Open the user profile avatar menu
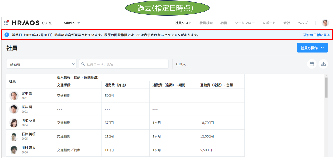Image resolution: width=334 pixels, height=159 pixels. [x=325, y=23]
